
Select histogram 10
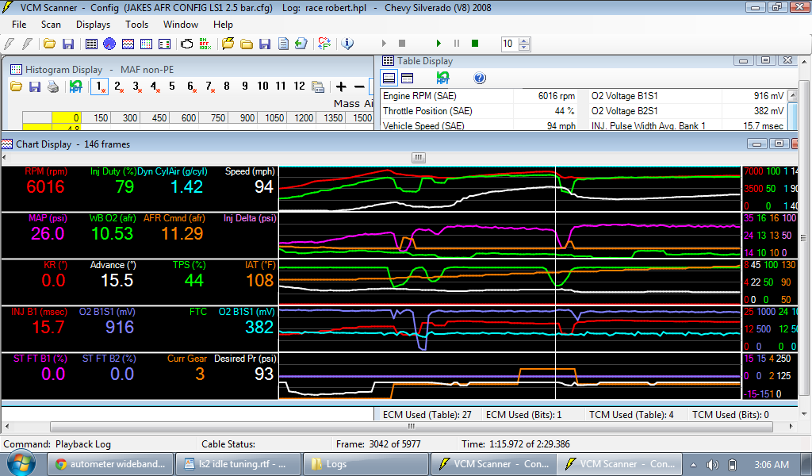[262, 86]
